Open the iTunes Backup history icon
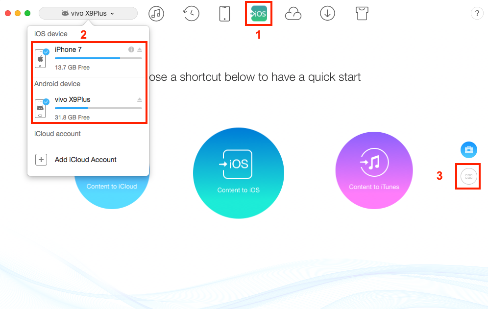Viewport: 488px width, 309px height. tap(191, 14)
